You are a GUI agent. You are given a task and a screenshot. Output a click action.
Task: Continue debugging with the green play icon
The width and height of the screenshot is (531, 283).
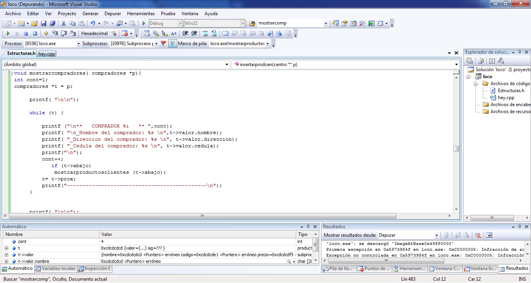click(8, 34)
